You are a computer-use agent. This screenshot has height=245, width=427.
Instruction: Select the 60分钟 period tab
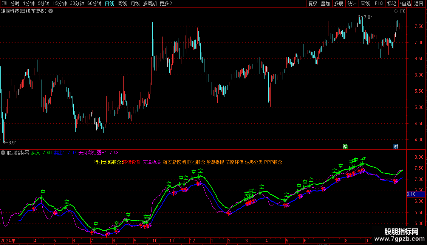[94, 3]
